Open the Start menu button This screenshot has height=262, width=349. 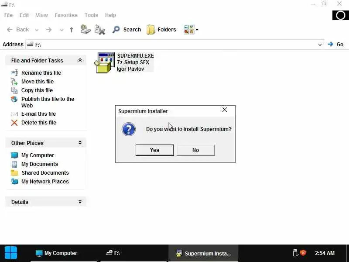pos(11,253)
